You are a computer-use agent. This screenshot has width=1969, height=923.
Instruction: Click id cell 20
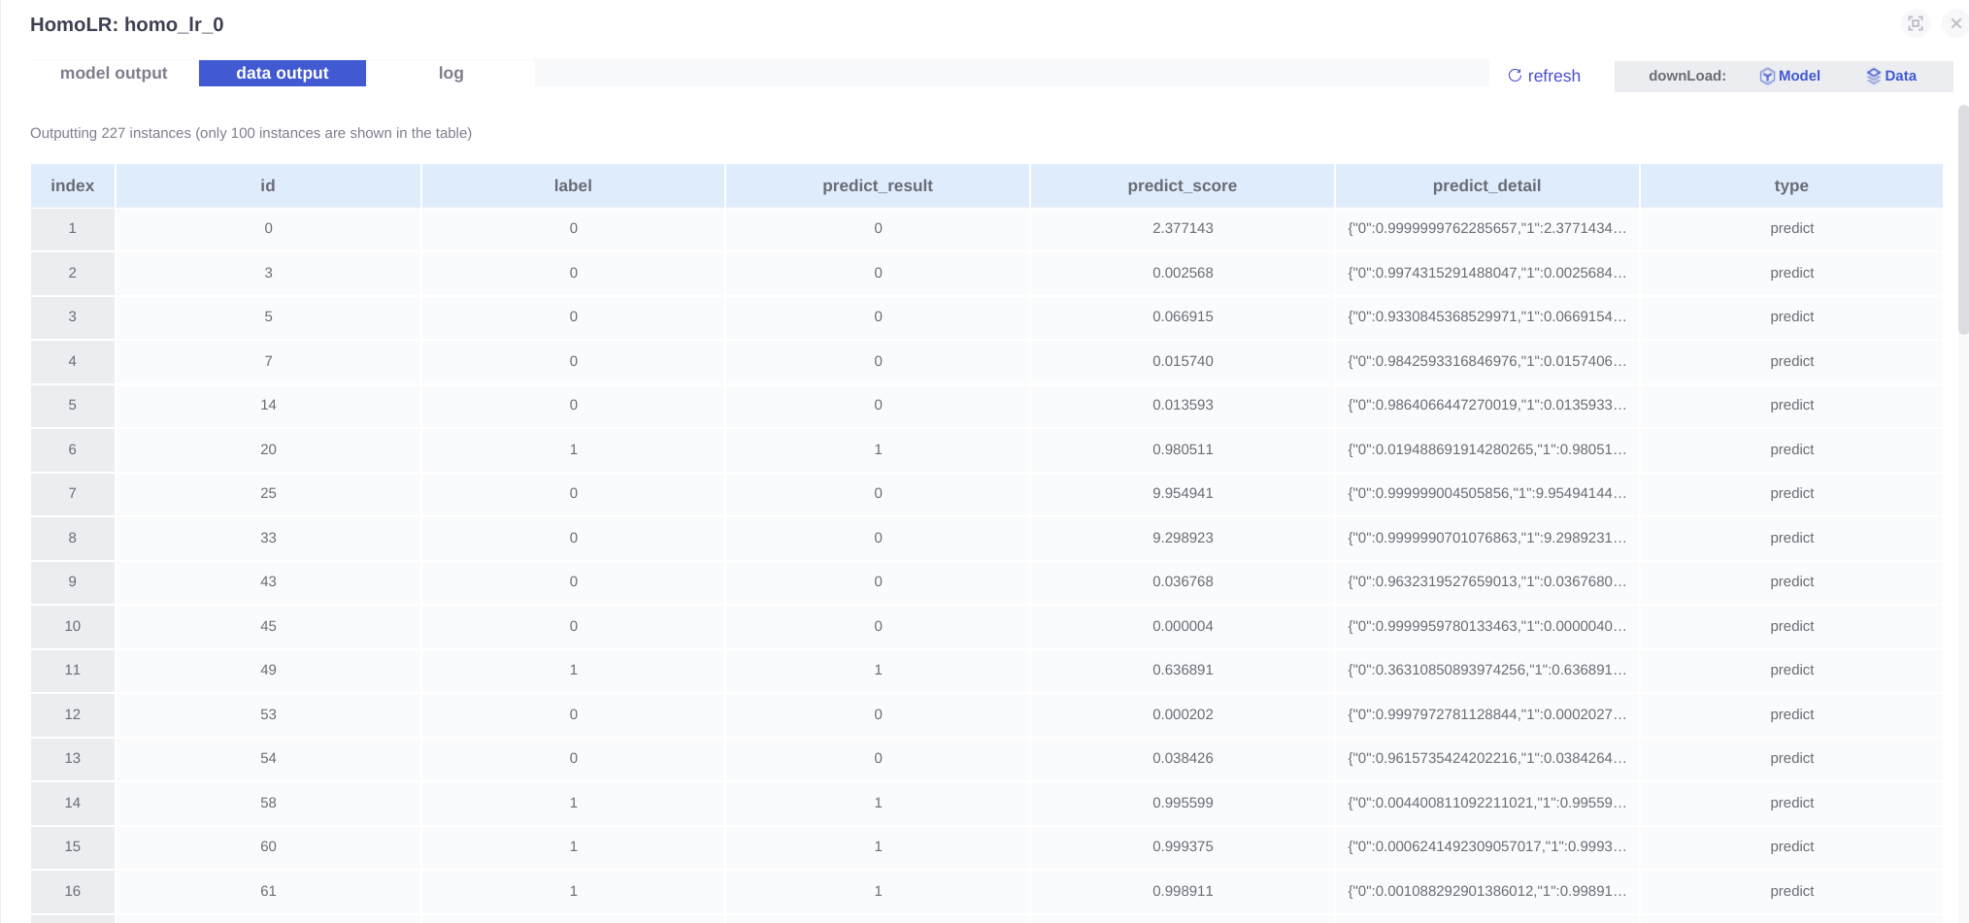(268, 449)
